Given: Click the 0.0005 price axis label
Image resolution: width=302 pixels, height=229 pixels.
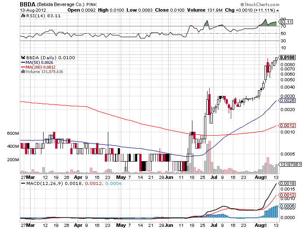Looking at the screenshot, I should tap(288, 154).
